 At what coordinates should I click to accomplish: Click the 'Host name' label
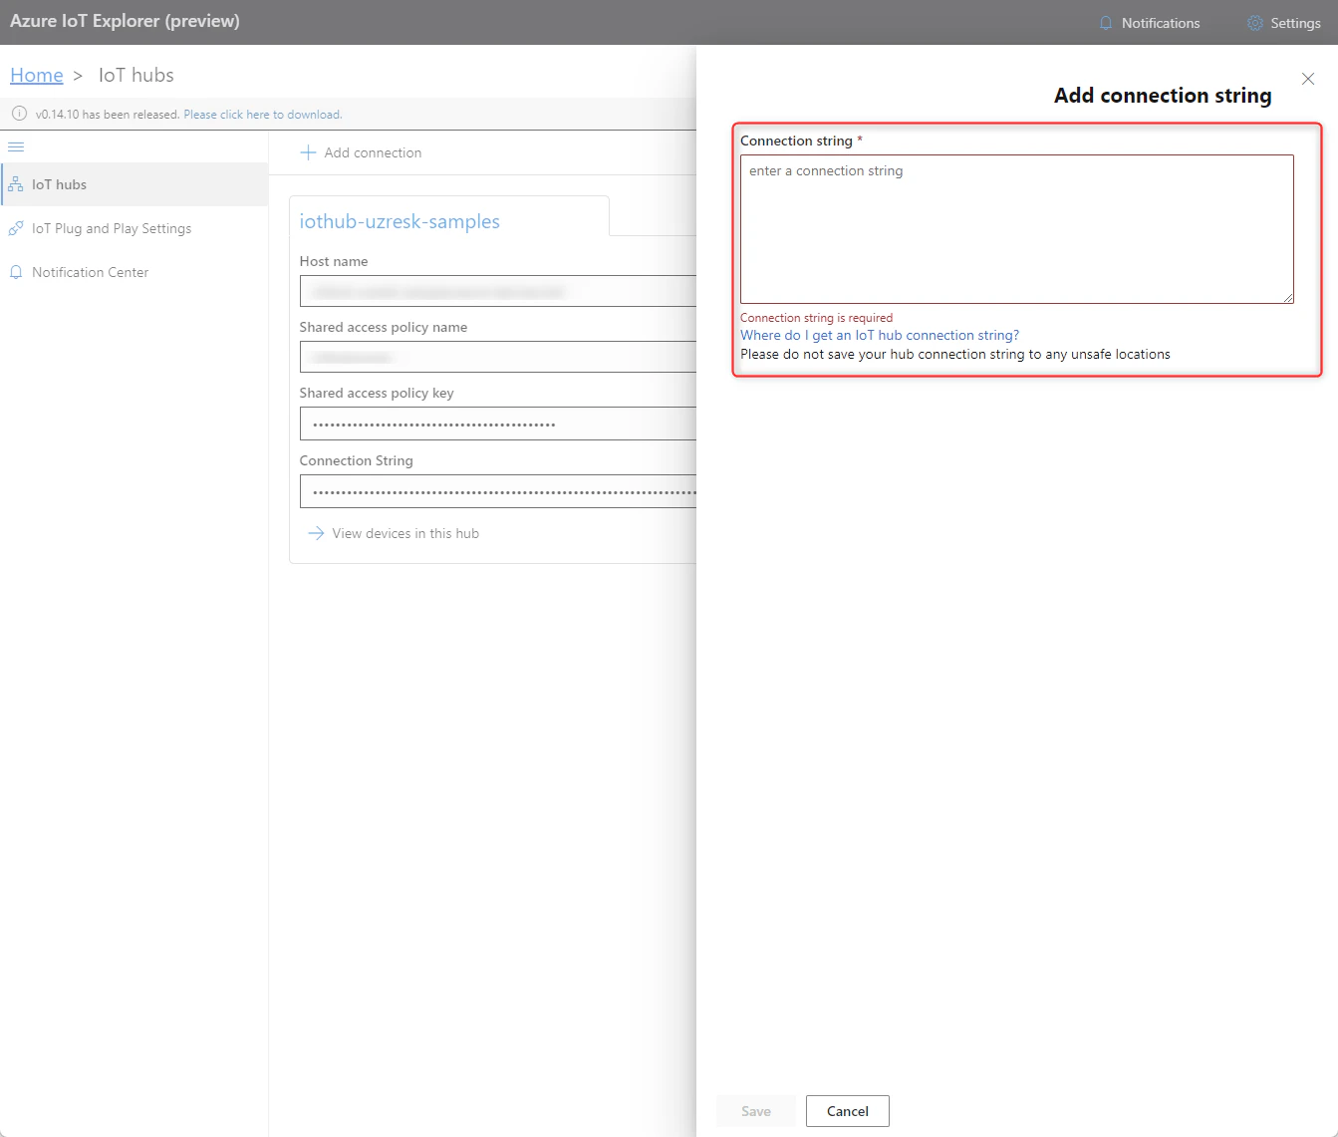[334, 261]
